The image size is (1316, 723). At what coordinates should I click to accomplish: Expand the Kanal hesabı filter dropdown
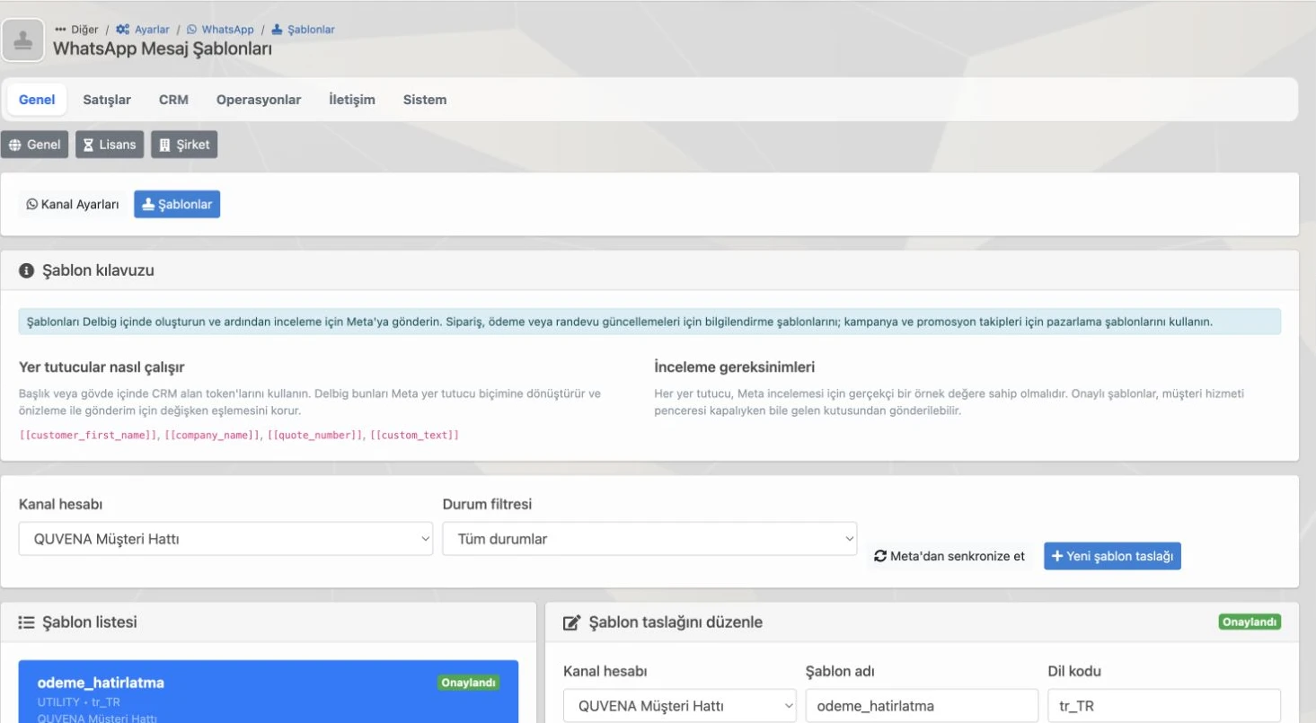(x=225, y=539)
